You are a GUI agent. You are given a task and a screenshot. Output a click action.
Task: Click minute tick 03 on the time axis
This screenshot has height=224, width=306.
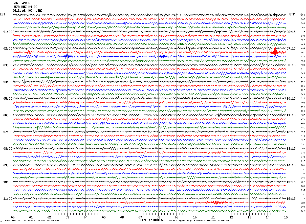click(x=67, y=217)
